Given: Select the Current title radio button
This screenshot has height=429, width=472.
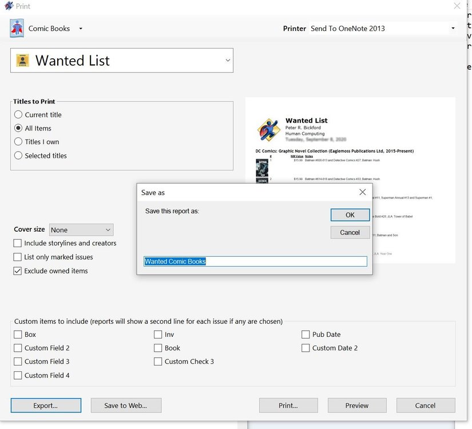Looking at the screenshot, I should pyautogui.click(x=18, y=114).
